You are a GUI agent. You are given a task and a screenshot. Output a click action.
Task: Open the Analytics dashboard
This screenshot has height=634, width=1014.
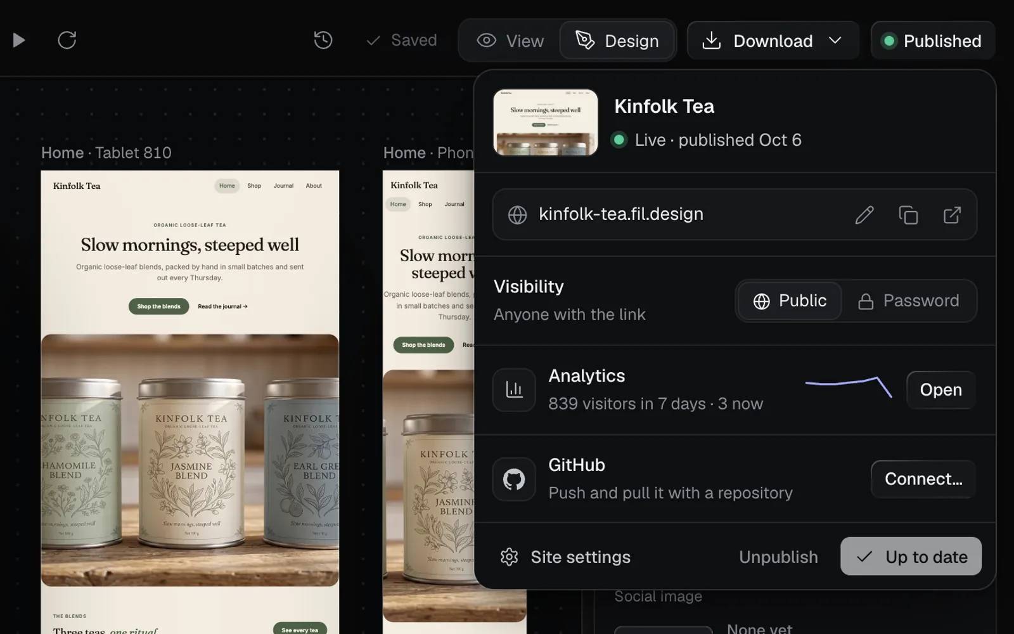(940, 390)
